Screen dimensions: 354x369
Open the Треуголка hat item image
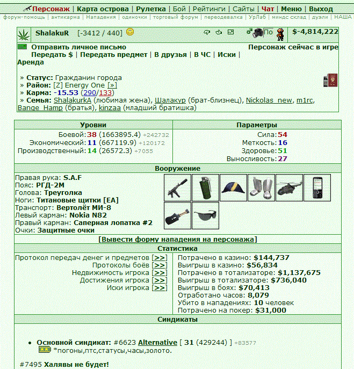click(x=233, y=188)
